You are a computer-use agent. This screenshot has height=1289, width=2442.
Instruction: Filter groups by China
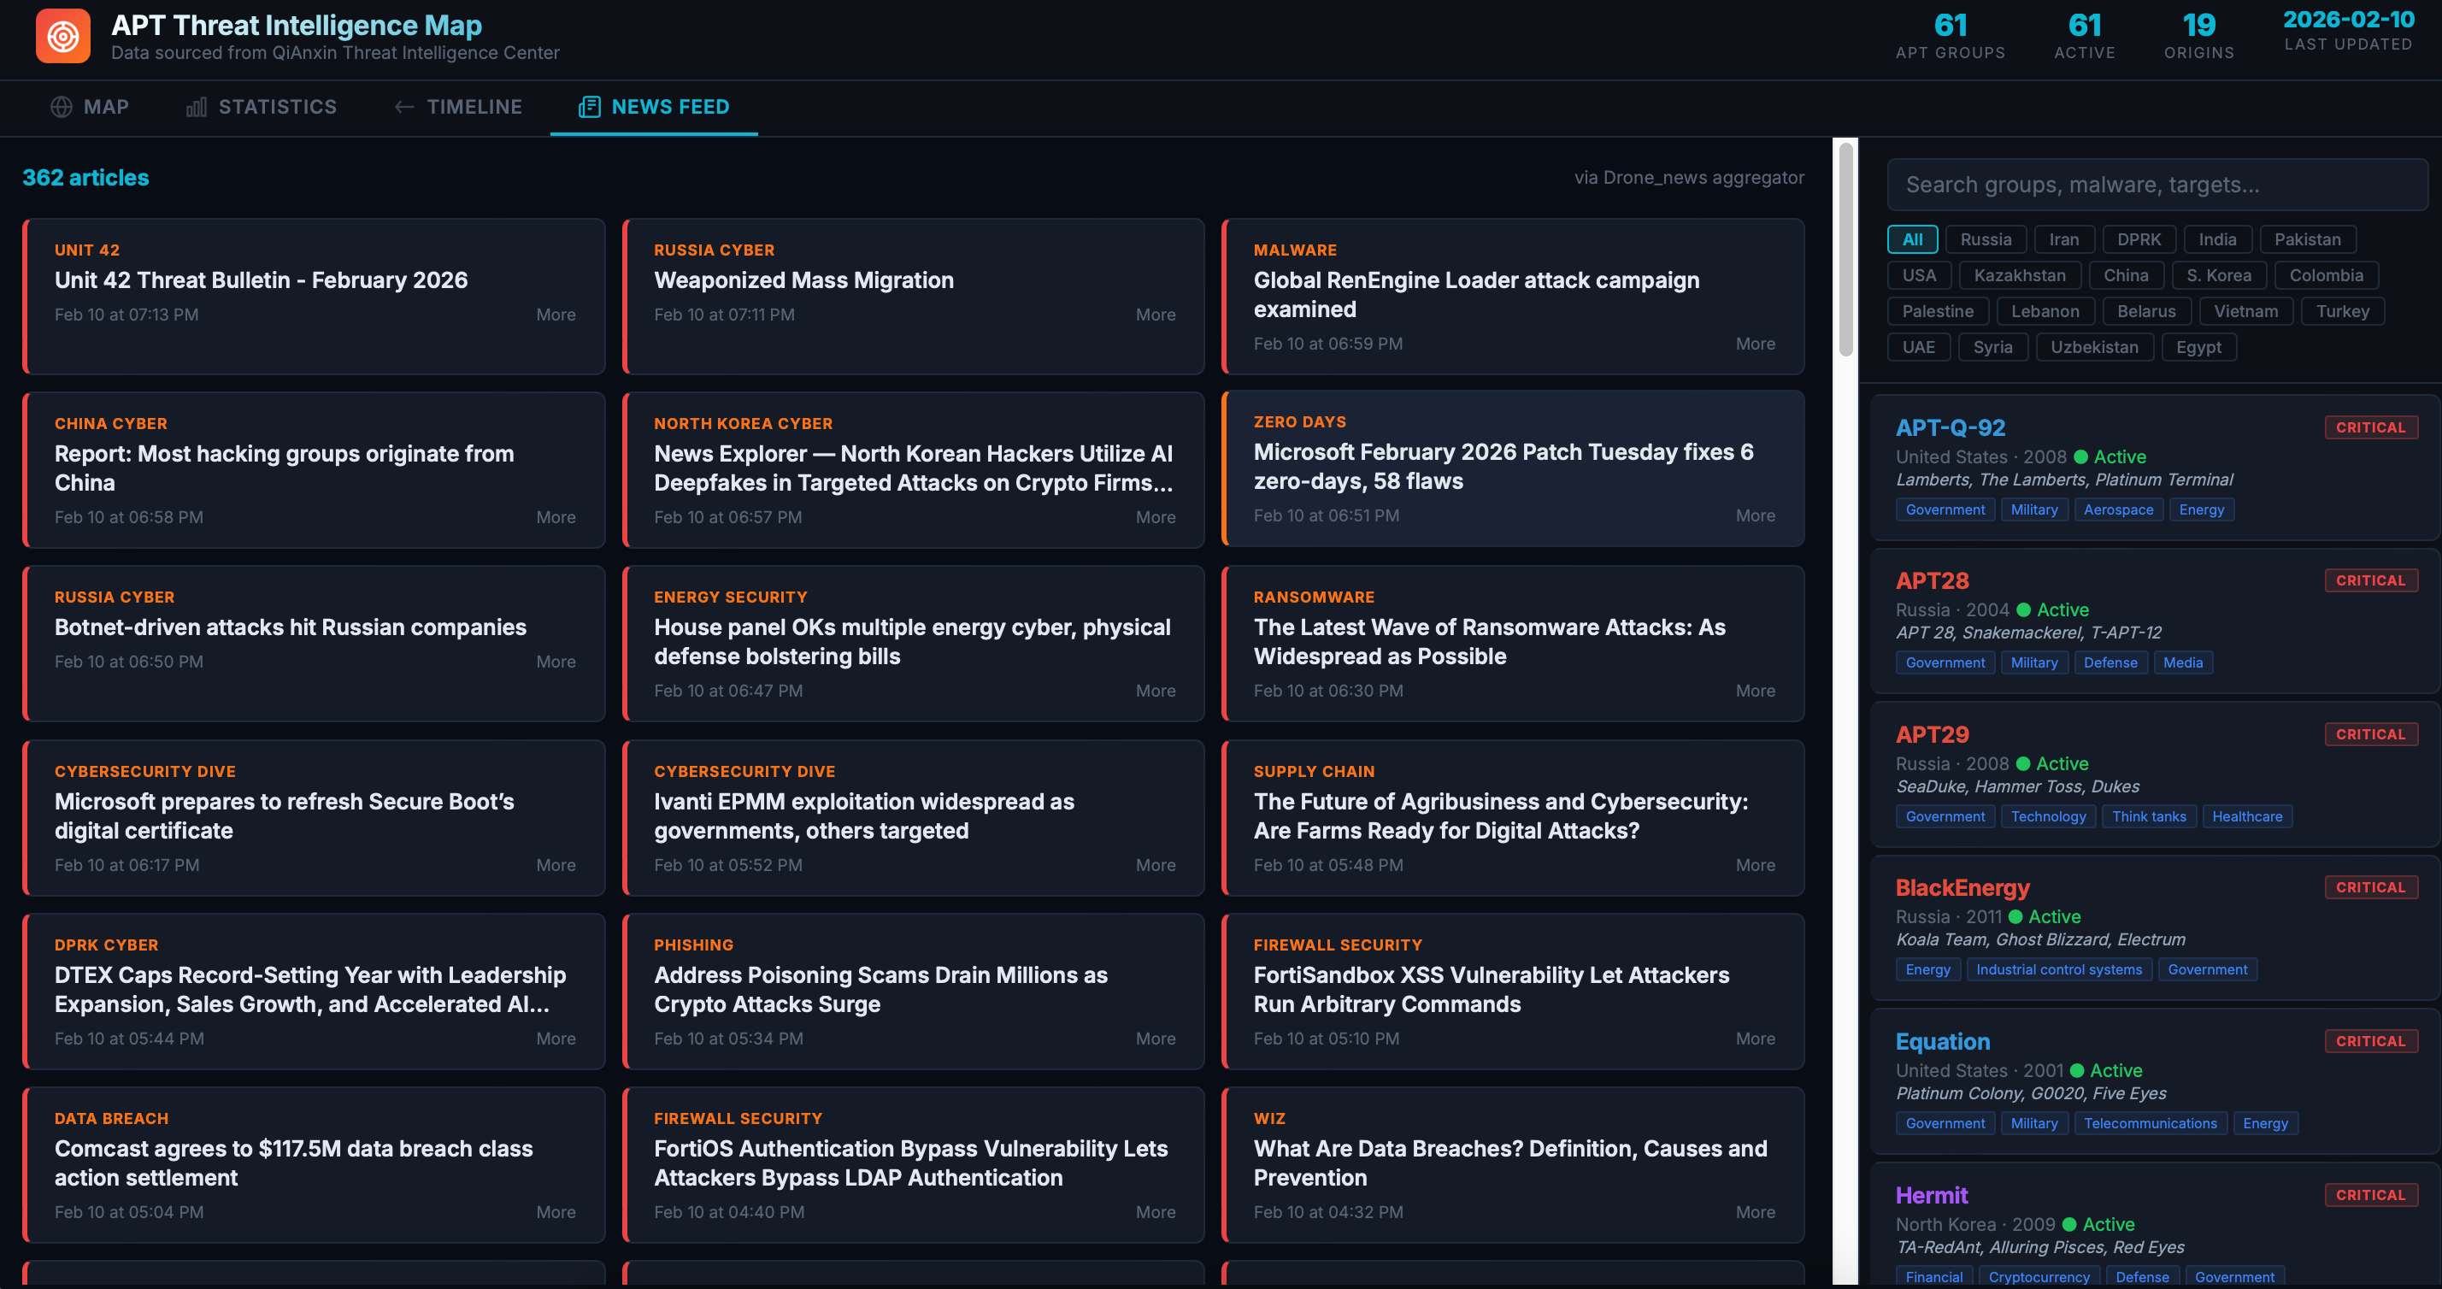(2126, 276)
